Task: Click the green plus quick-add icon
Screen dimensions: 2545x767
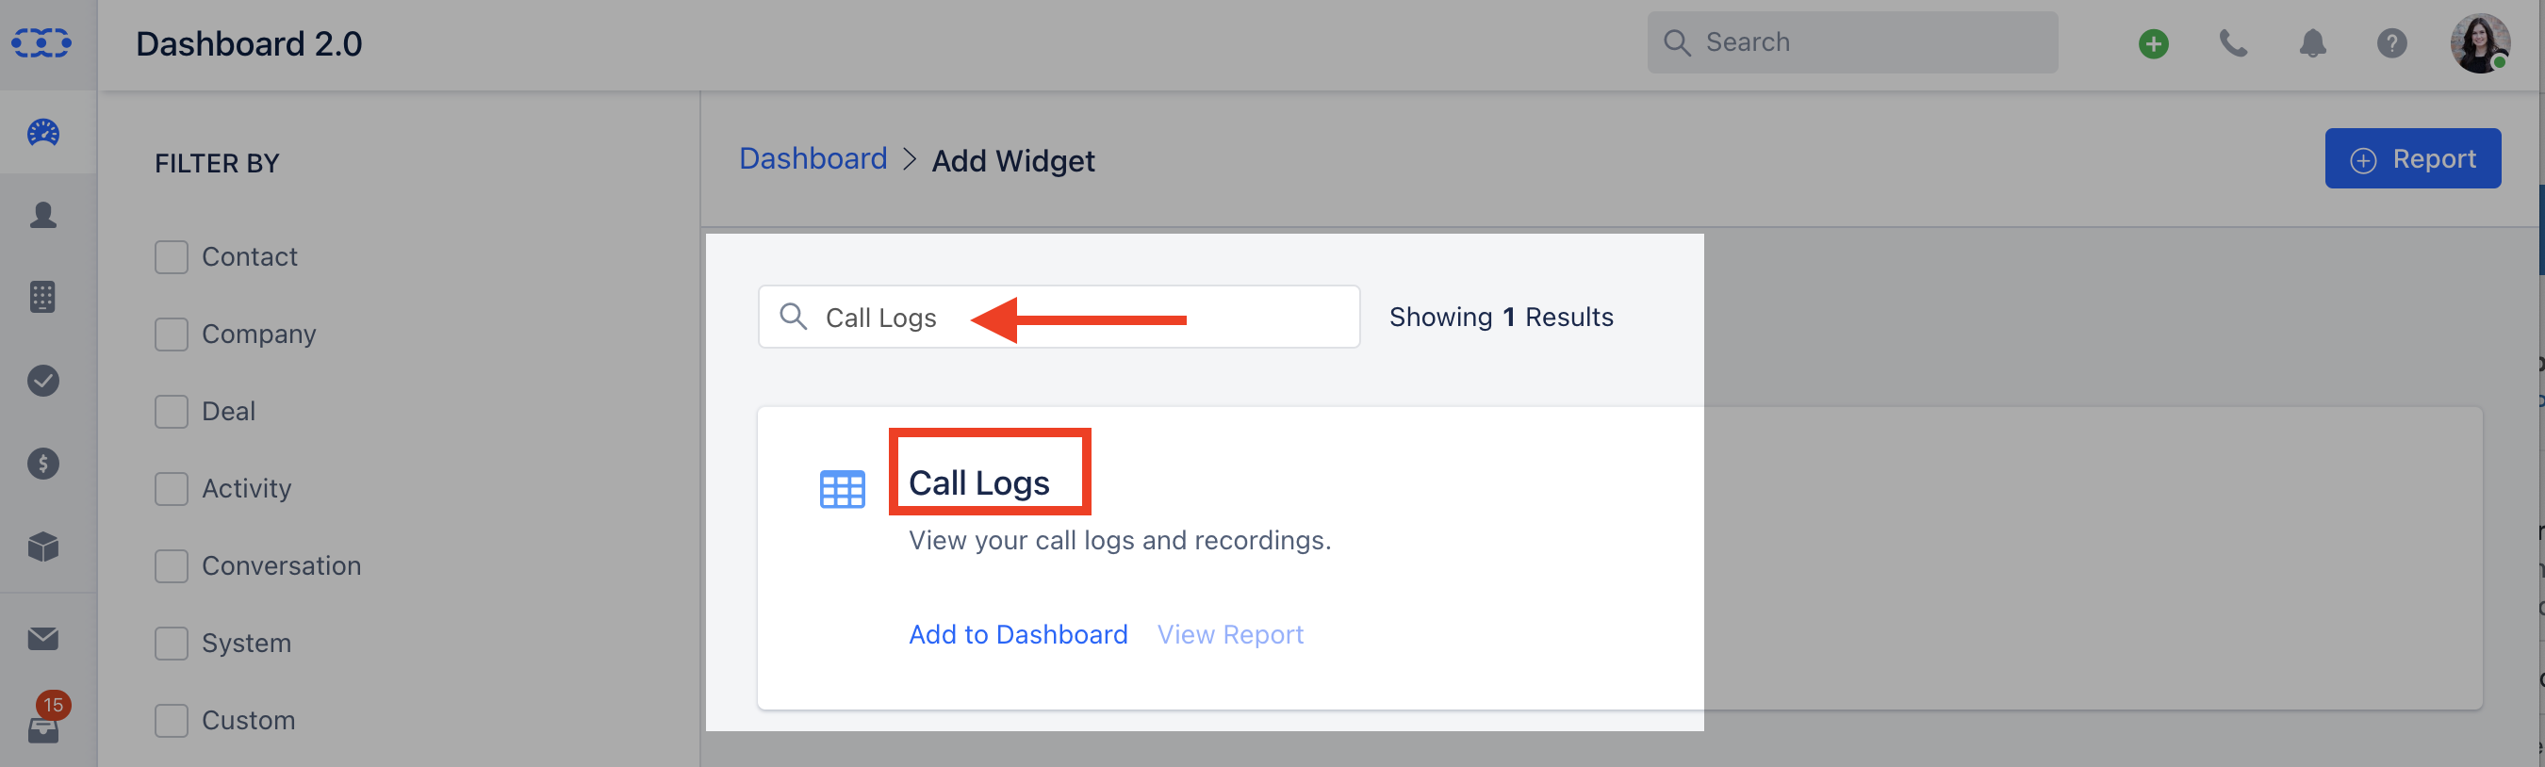Action: (x=2154, y=43)
